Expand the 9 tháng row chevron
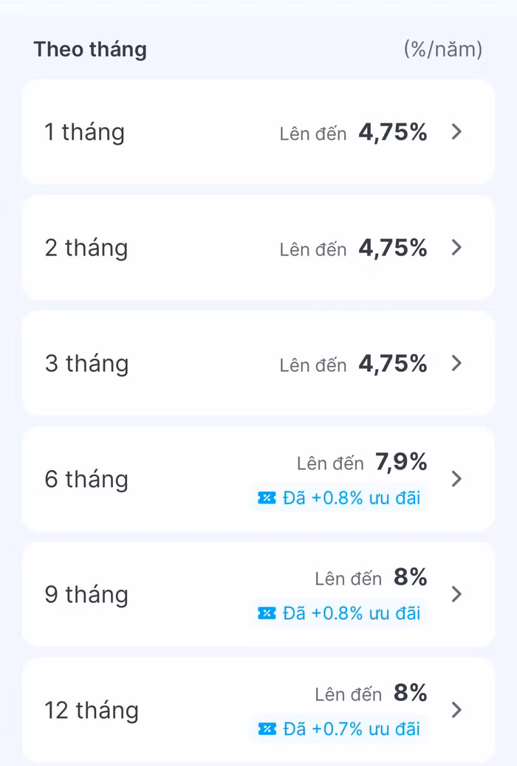Image resolution: width=517 pixels, height=766 pixels. [456, 595]
